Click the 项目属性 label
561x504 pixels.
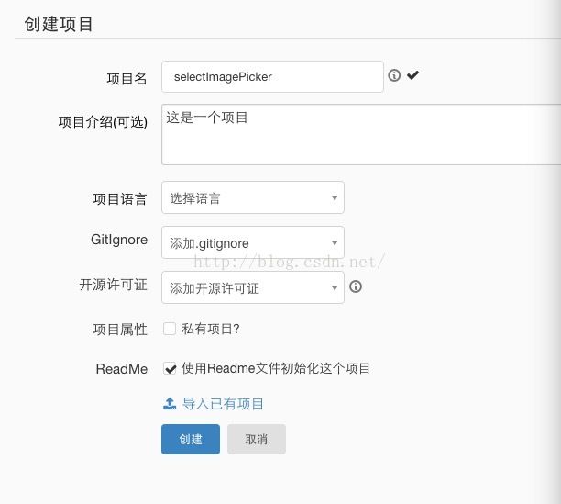click(x=120, y=330)
